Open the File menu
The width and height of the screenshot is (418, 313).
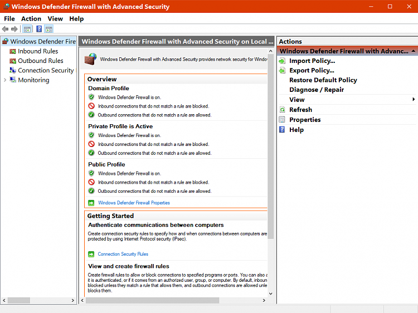click(9, 18)
